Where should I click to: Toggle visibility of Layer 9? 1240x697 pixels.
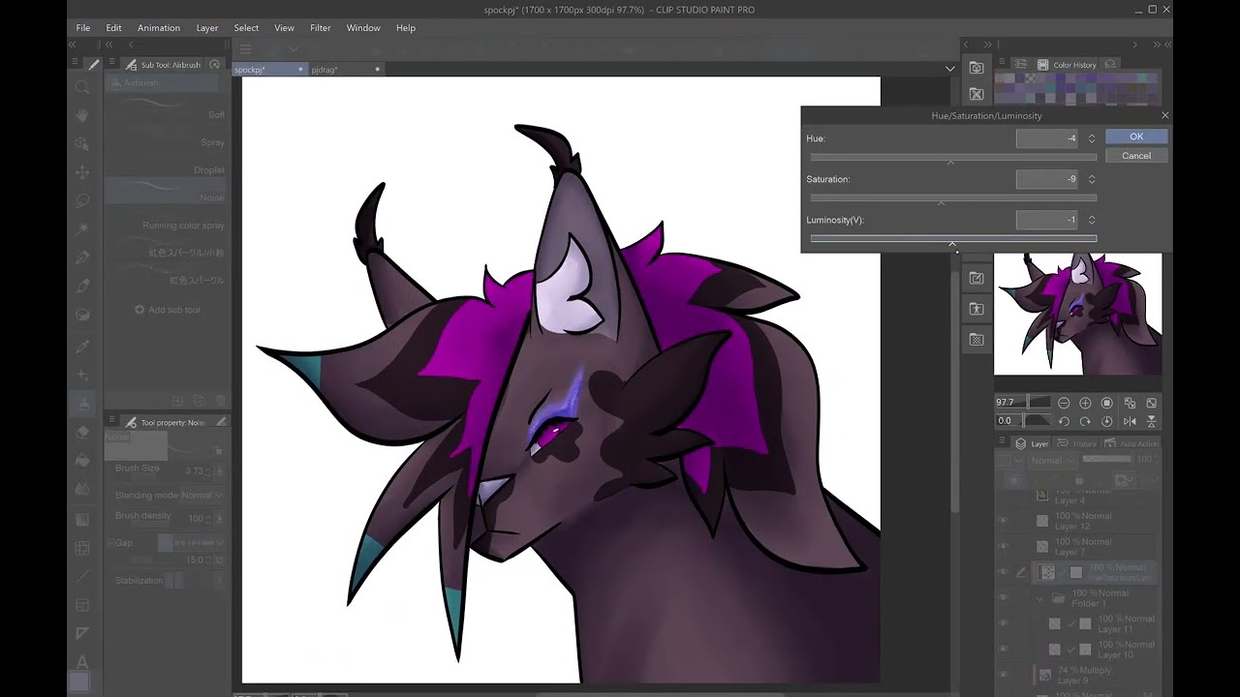pyautogui.click(x=1003, y=675)
